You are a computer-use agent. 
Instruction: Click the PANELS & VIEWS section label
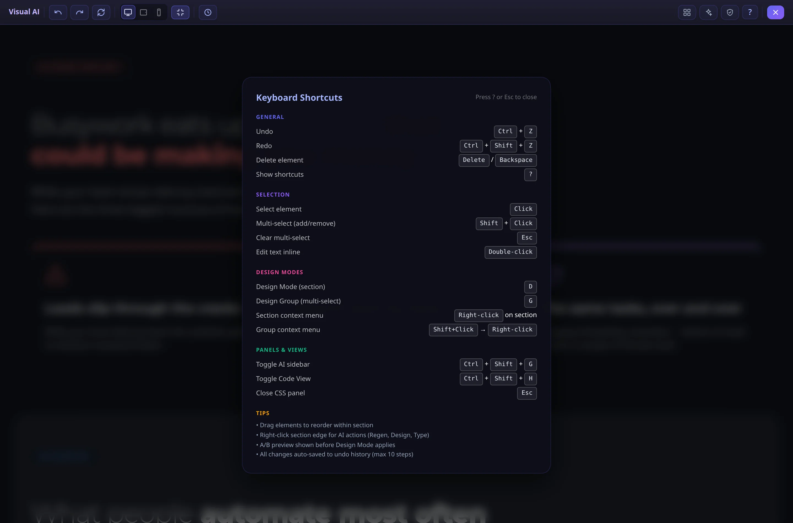point(281,350)
